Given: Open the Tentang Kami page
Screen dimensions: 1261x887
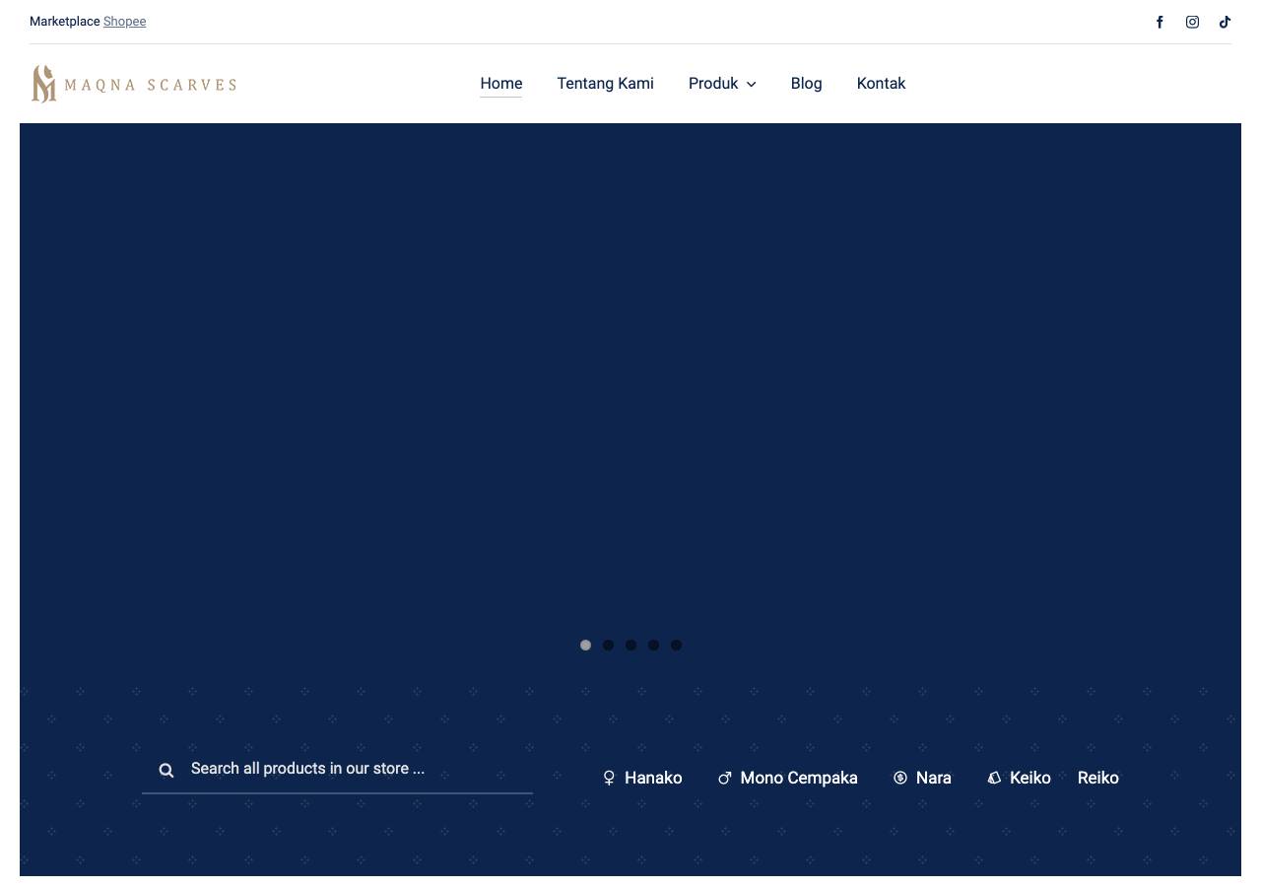Looking at the screenshot, I should pyautogui.click(x=605, y=84).
